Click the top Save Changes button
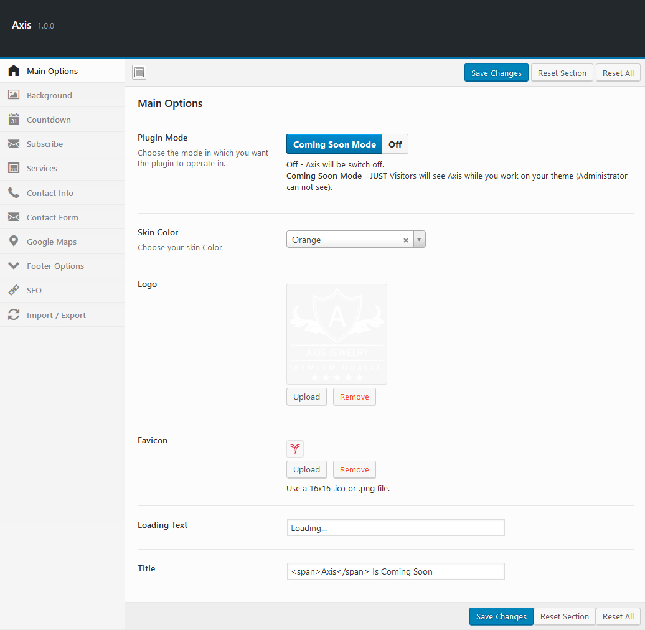645x630 pixels. click(496, 73)
